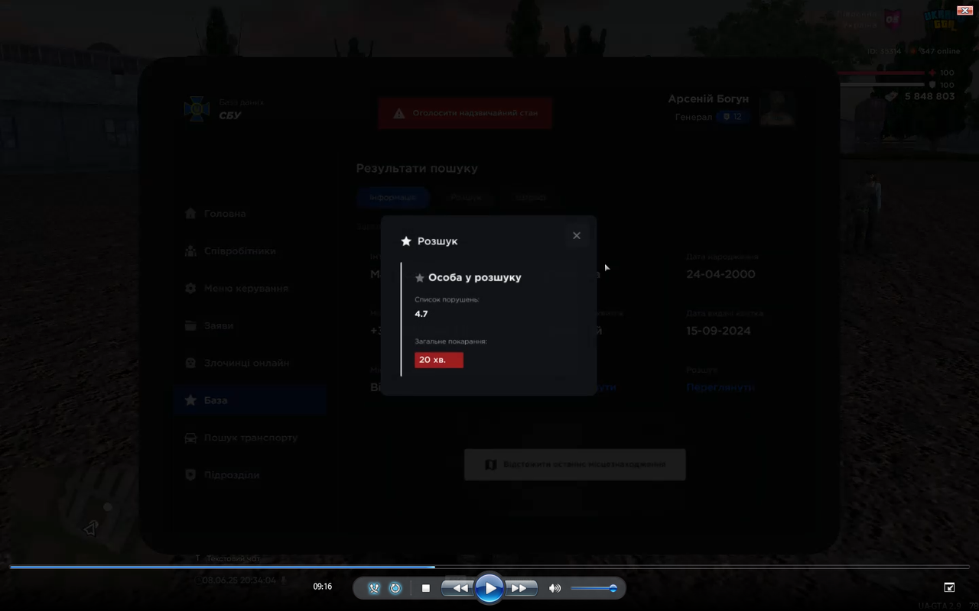Close the media player window
Viewport: 979px width, 611px height.
965,10
